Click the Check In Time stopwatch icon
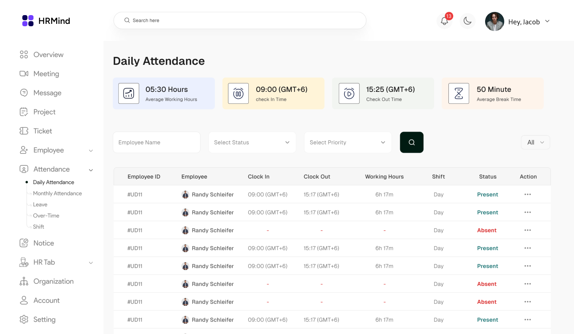 238,93
